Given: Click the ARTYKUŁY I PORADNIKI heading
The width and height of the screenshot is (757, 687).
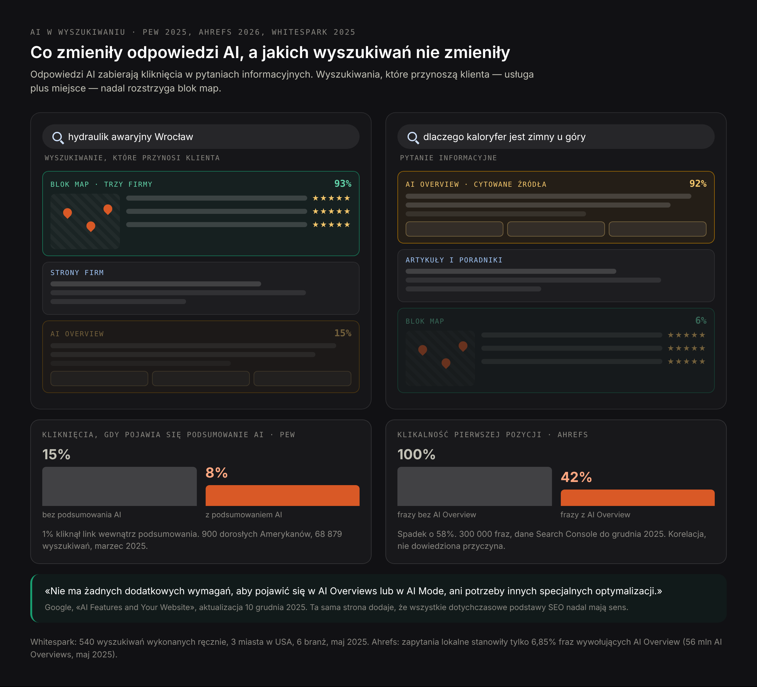Looking at the screenshot, I should click(454, 260).
